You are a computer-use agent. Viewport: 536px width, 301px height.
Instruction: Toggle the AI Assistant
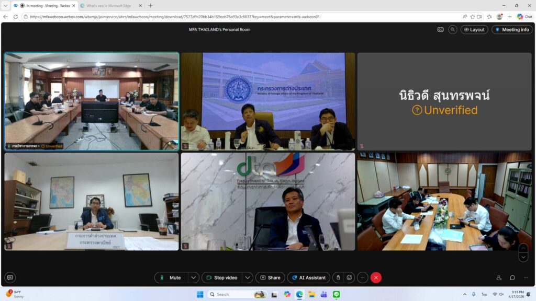(309, 278)
